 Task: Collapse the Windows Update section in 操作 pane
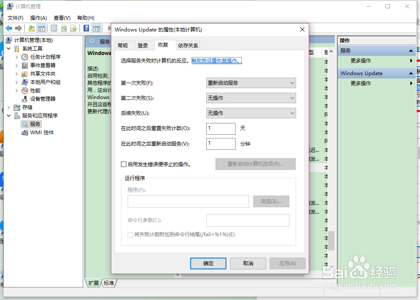(x=411, y=73)
